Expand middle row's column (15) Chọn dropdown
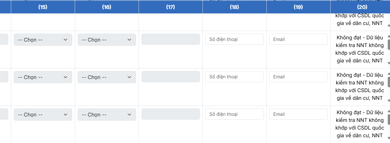This screenshot has height=143, width=390. pos(43,77)
